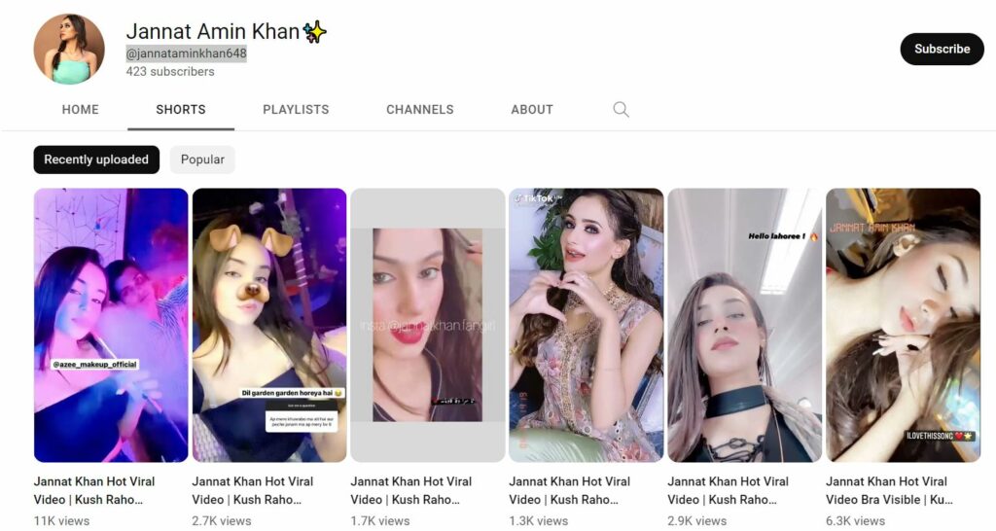Screen dimensions: 996x531
Task: Select the Recently uploaded filter chip
Action: (x=96, y=159)
